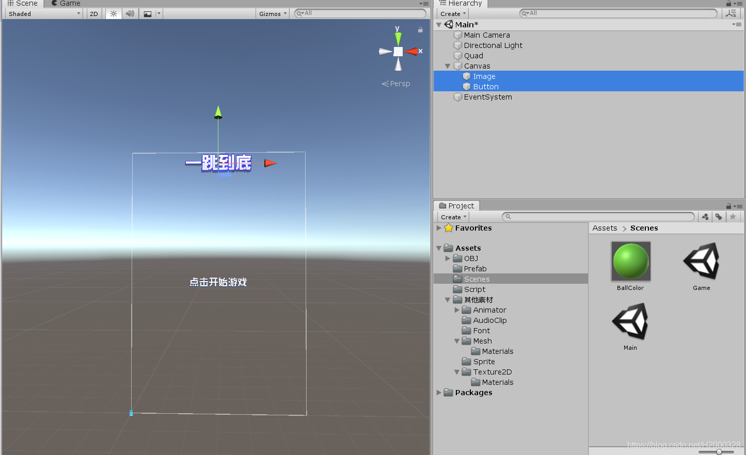The height and width of the screenshot is (455, 746).
Task: Collapse the Mesh folder
Action: [x=457, y=341]
